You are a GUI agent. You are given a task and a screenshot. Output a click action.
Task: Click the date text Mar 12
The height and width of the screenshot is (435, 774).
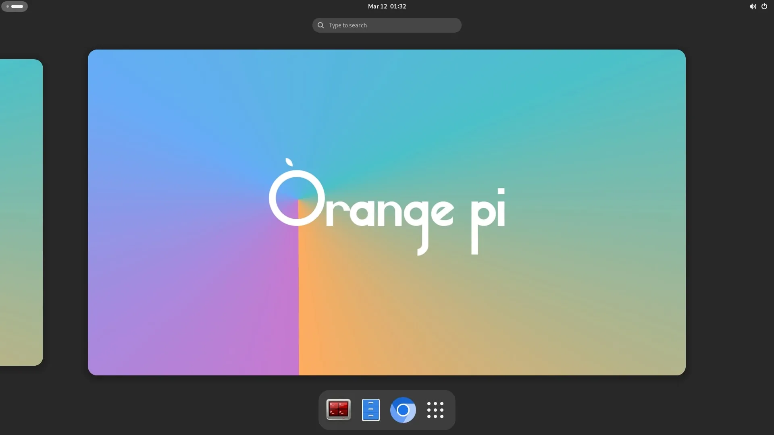click(x=377, y=6)
